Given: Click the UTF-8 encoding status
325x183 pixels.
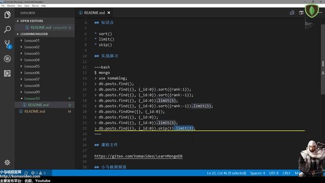Looking at the screenshot, I should tap(274, 173).
